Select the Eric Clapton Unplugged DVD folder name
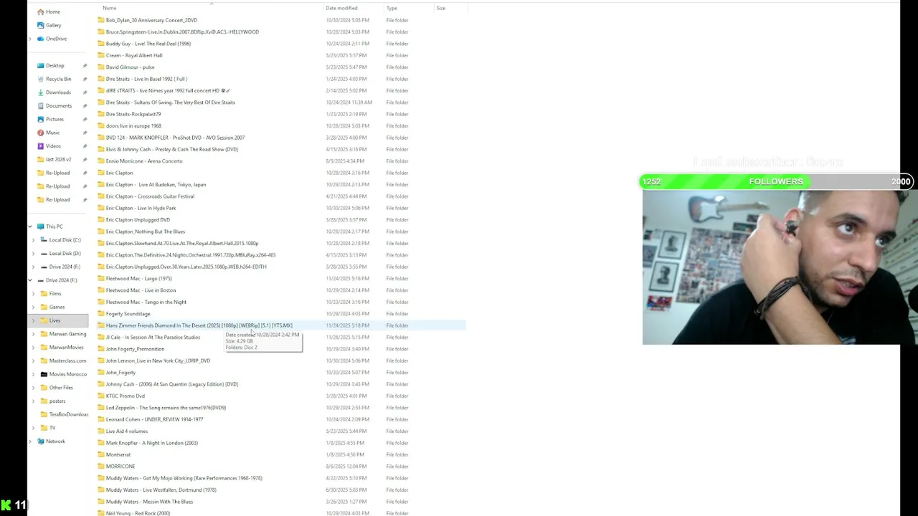This screenshot has height=516, width=918. (x=138, y=220)
